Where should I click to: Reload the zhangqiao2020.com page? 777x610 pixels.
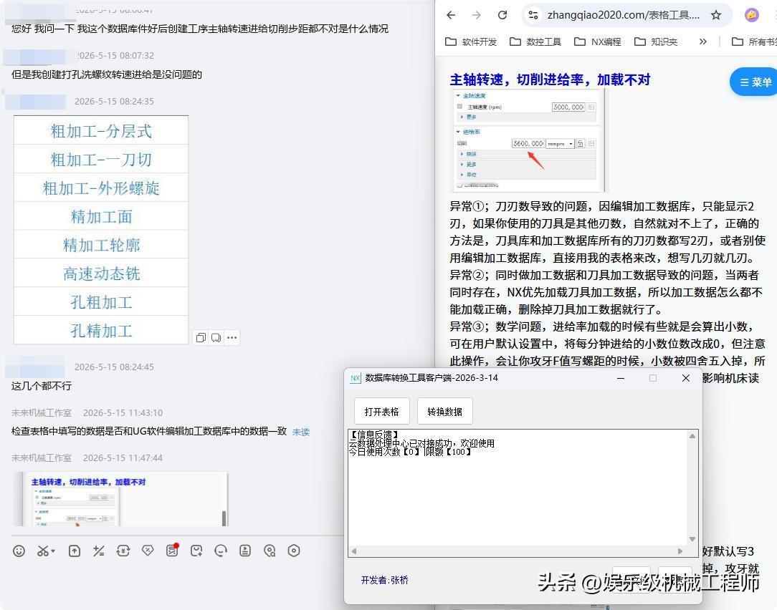point(502,15)
